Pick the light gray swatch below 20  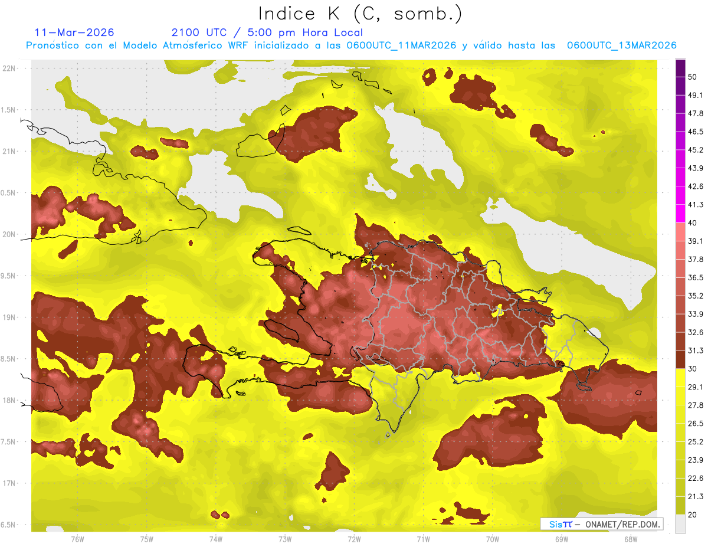point(680,524)
